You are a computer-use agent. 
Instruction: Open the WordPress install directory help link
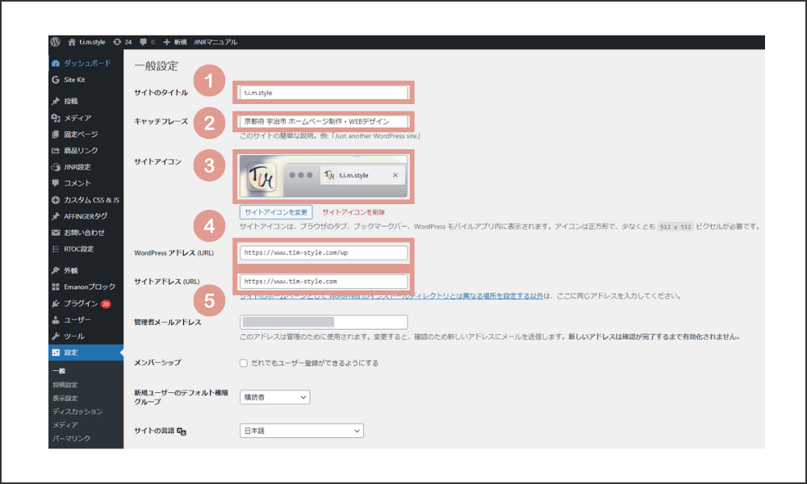tap(391, 296)
